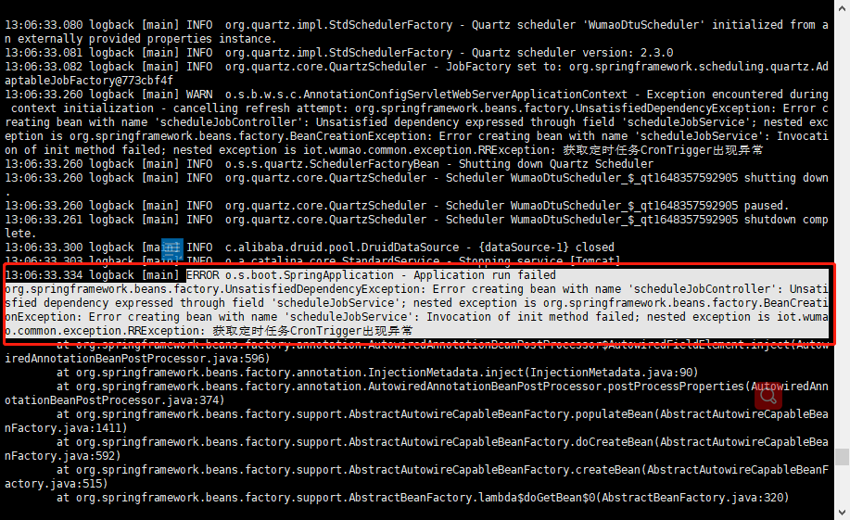Click the timestamp 13:06:33.261
The image size is (850, 520).
point(44,220)
